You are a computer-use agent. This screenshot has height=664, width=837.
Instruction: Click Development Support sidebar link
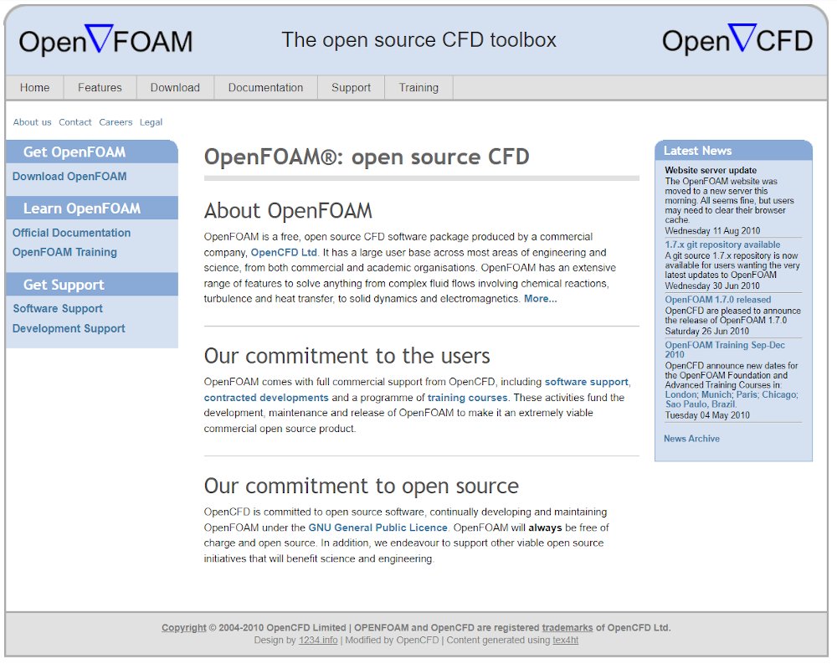tap(69, 328)
